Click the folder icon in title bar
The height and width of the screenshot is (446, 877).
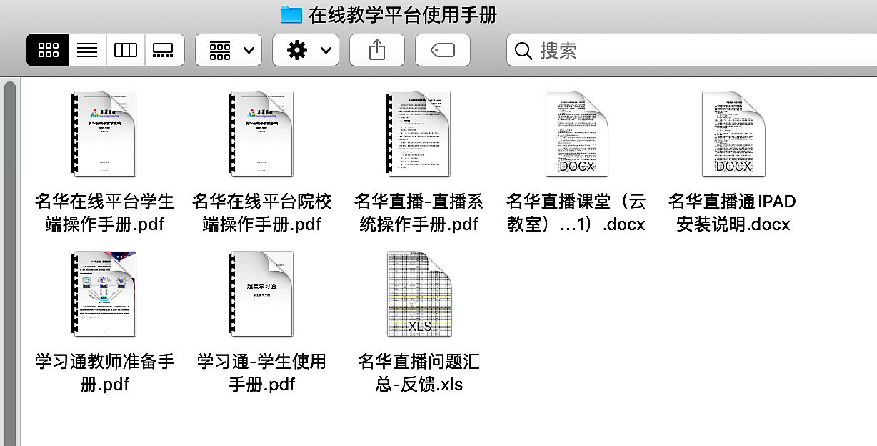pos(291,14)
